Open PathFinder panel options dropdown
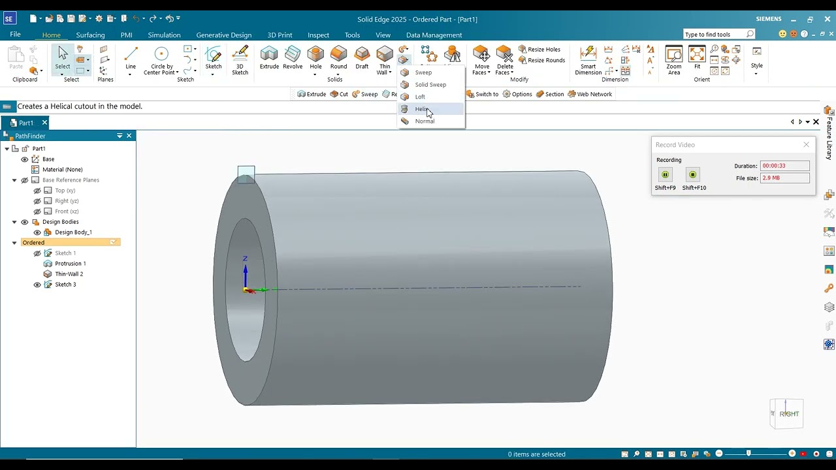Image resolution: width=836 pixels, height=470 pixels. point(120,136)
